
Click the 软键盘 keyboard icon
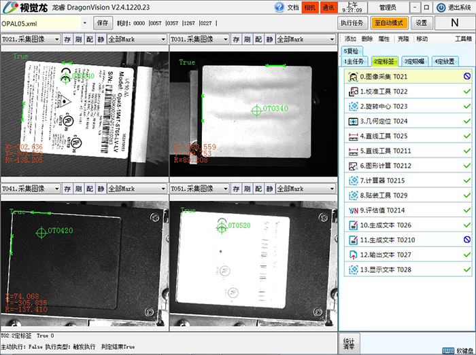448,350
